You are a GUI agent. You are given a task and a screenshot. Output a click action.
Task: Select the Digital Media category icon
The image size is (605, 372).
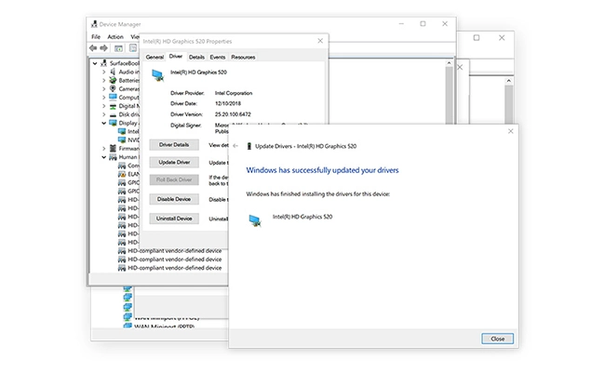(x=113, y=106)
